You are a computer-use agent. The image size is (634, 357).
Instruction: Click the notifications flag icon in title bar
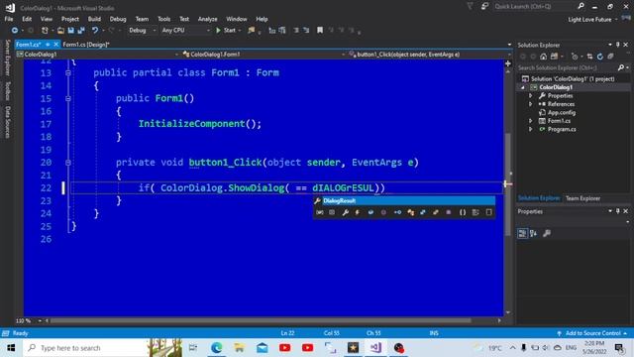coord(470,6)
